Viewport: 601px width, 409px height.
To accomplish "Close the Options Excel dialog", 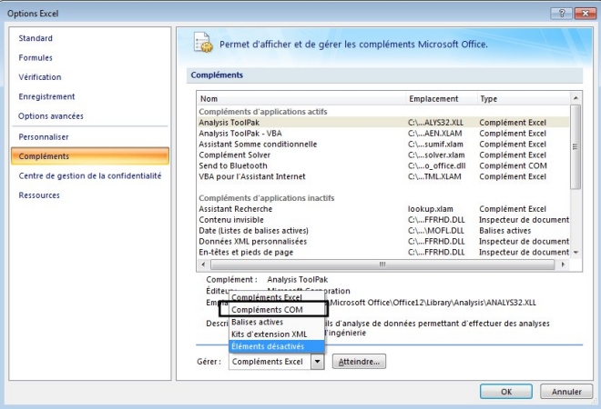I will coord(585,14).
